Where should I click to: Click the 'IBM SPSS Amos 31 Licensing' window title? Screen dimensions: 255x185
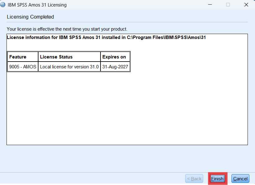(37, 5)
